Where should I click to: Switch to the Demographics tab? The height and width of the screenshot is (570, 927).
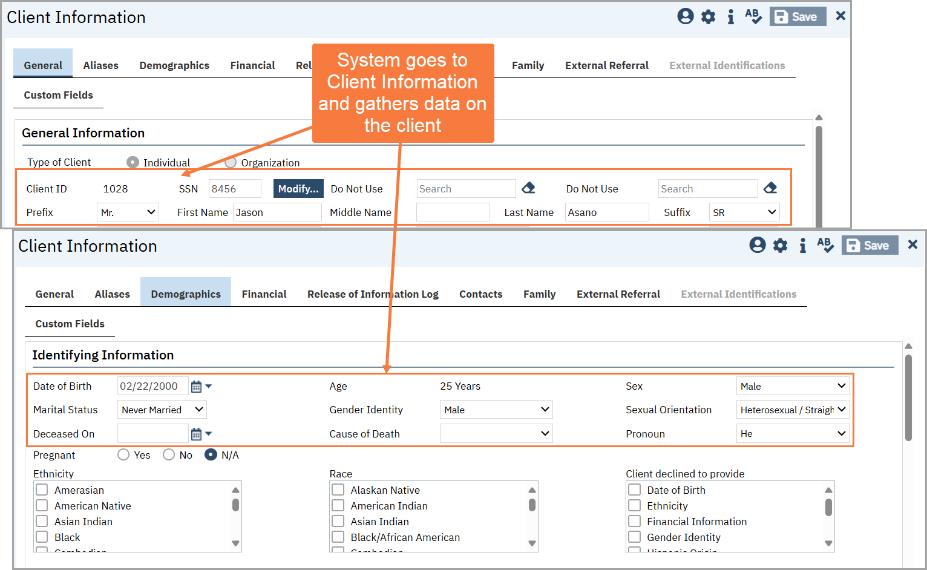pyautogui.click(x=185, y=293)
